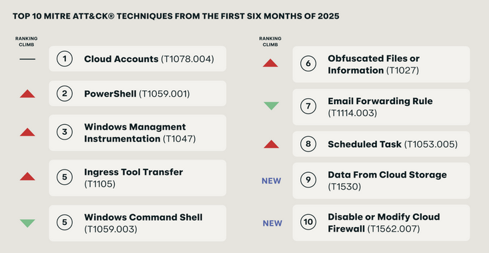Open the Disable or Modify Cloud Firewall card
Viewport: 489px width, 253px height.
coord(381,223)
